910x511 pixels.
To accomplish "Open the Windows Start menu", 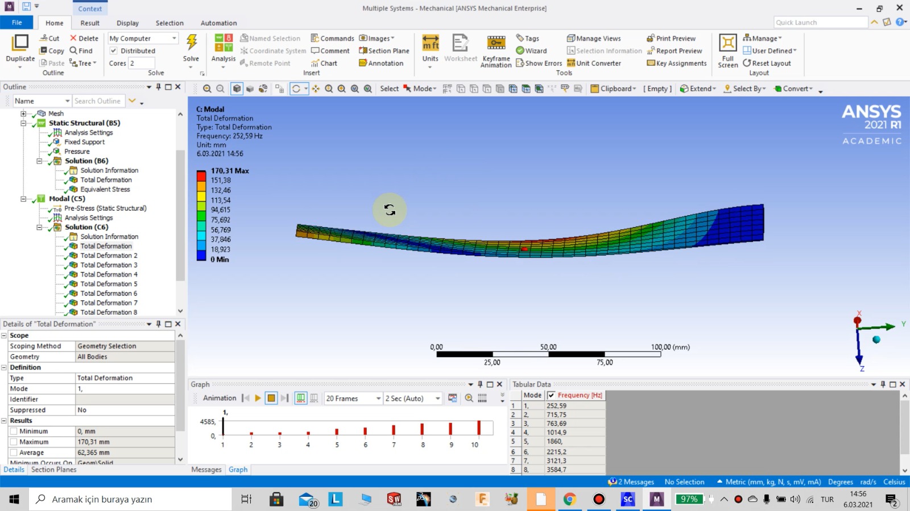I will (x=14, y=499).
